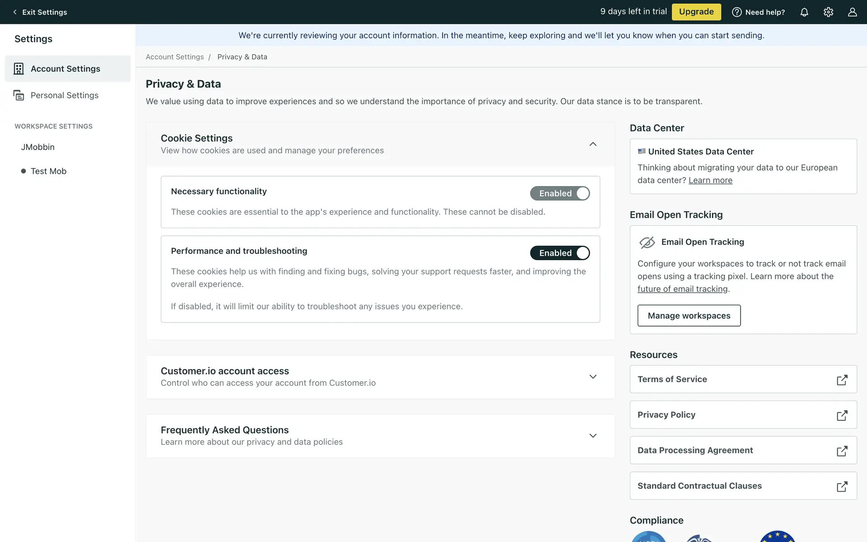Image resolution: width=867 pixels, height=542 pixels.
Task: Collapse the Cookie Settings section
Action: [x=593, y=144]
